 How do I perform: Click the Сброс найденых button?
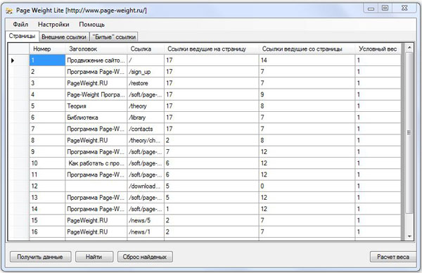(145, 257)
